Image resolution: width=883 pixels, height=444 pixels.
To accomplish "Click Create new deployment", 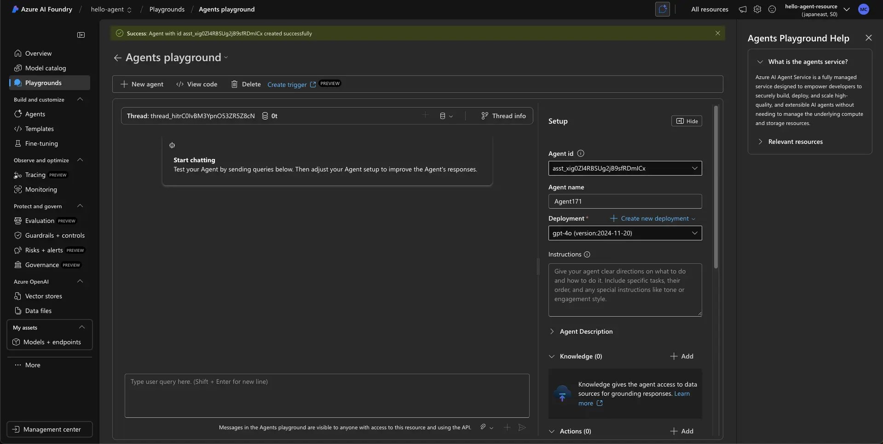I will pos(652,218).
